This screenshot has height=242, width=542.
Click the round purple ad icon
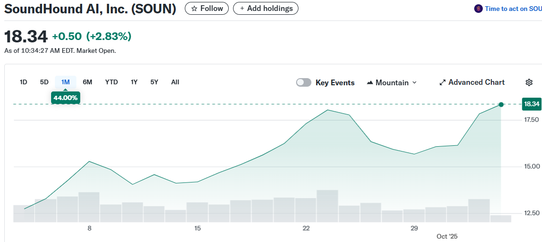[478, 9]
